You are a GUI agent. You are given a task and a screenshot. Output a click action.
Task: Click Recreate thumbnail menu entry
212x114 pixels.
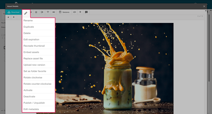[38, 46]
